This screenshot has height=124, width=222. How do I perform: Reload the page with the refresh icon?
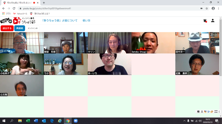pos(14,8)
